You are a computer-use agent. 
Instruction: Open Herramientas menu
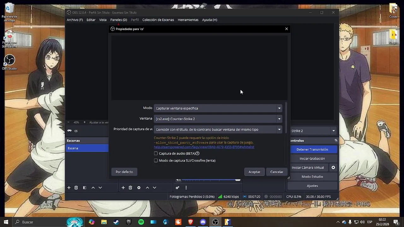(188, 20)
